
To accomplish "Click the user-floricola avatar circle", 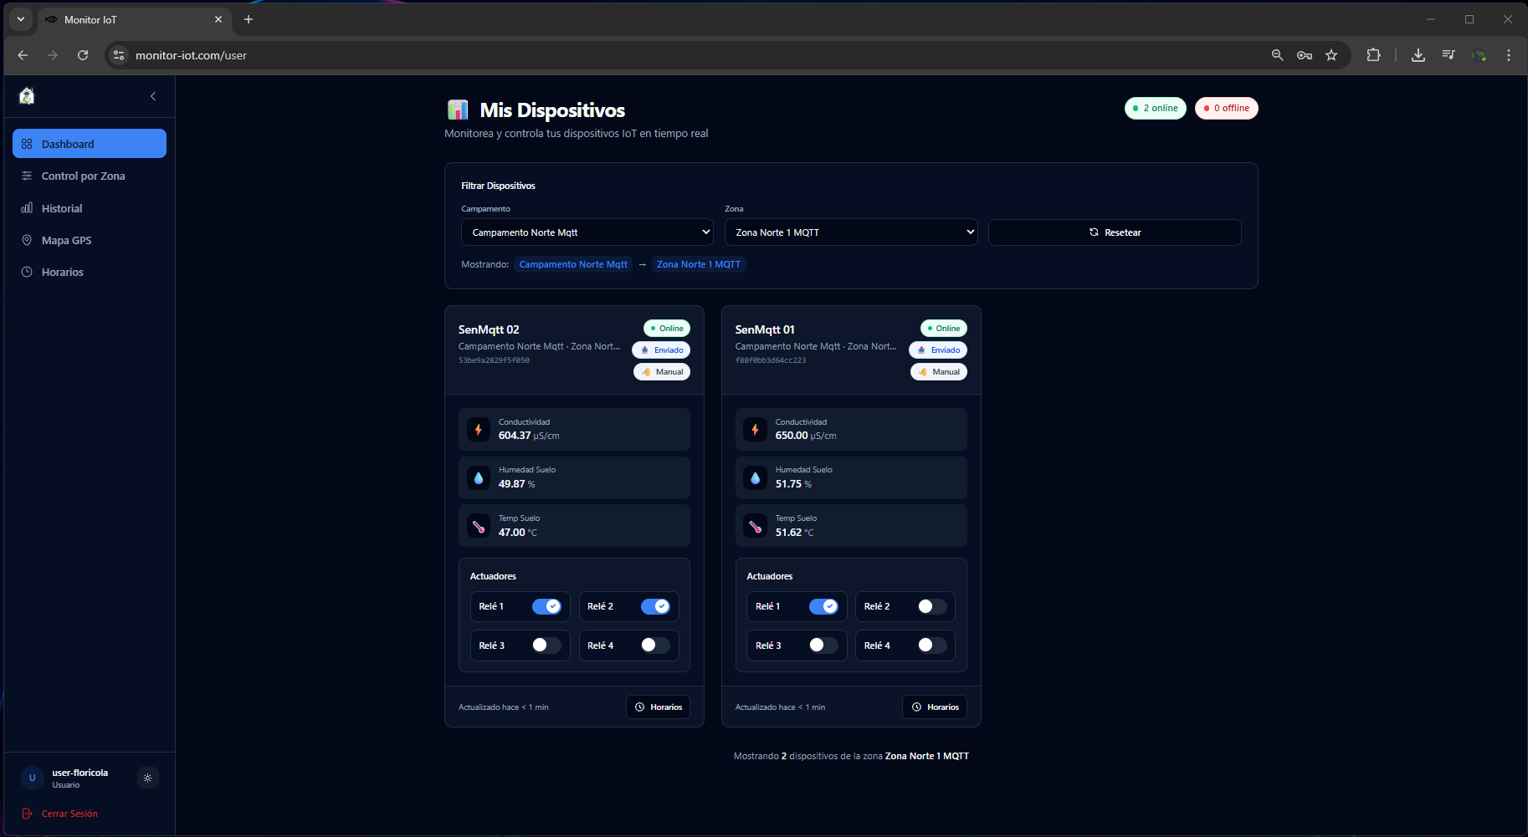I will pos(32,778).
